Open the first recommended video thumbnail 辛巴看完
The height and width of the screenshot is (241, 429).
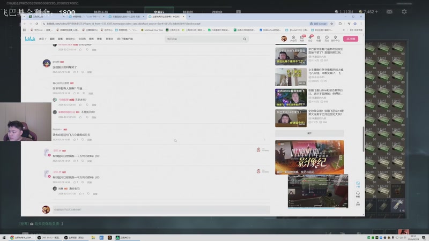click(291, 56)
